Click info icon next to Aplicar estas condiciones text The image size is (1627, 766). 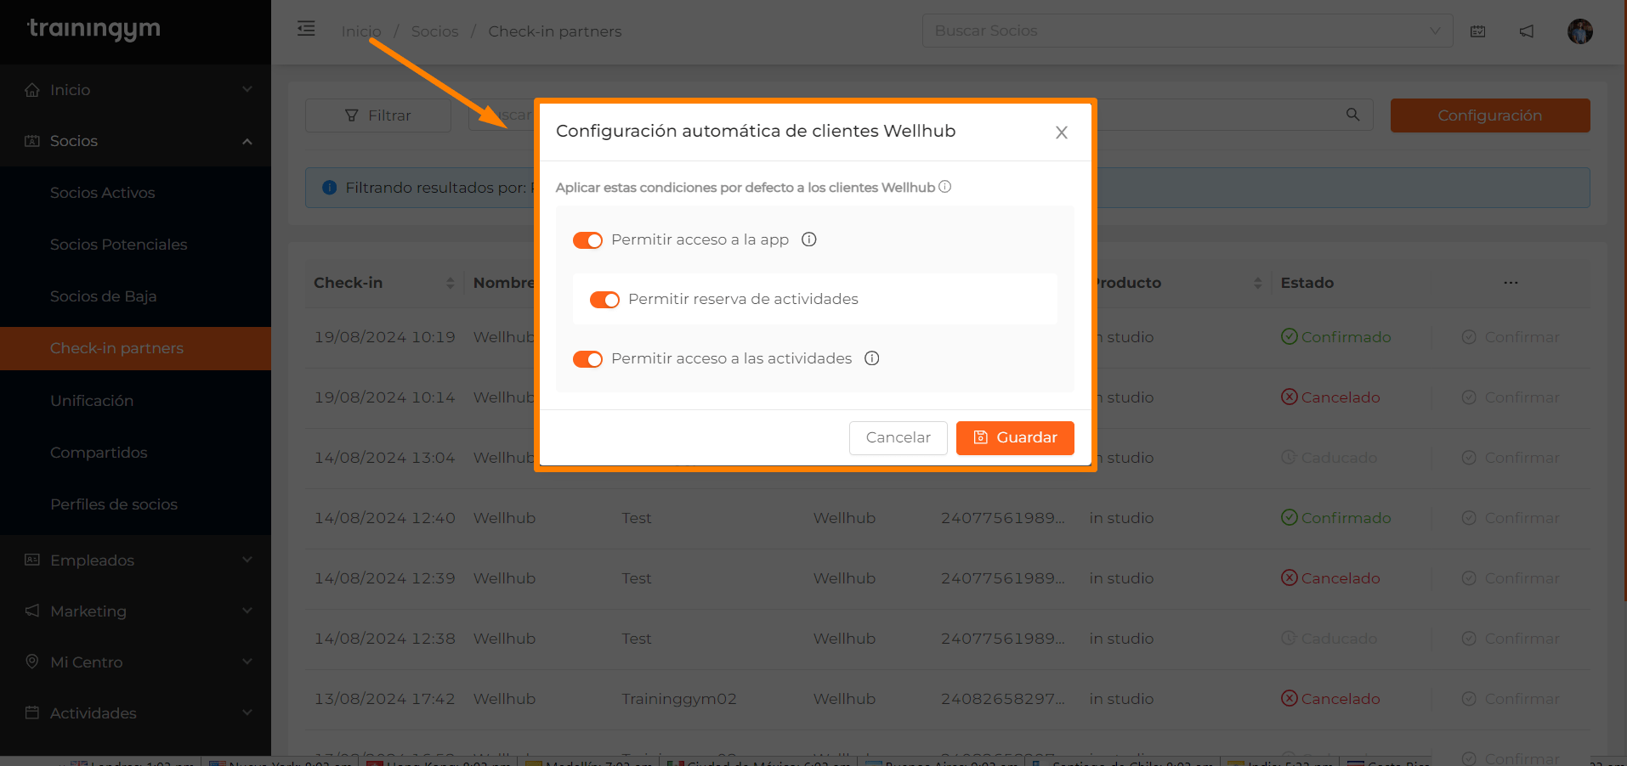(945, 187)
